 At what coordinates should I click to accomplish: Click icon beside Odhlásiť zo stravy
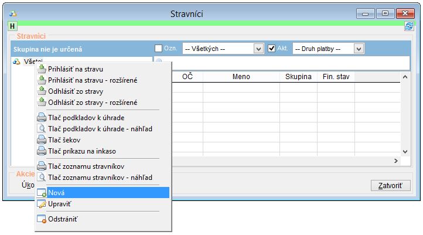click(42, 91)
